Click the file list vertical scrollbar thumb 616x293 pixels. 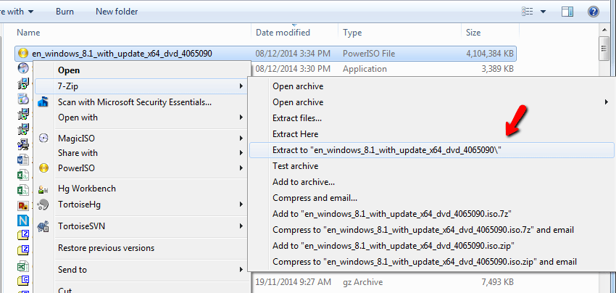tap(604, 49)
